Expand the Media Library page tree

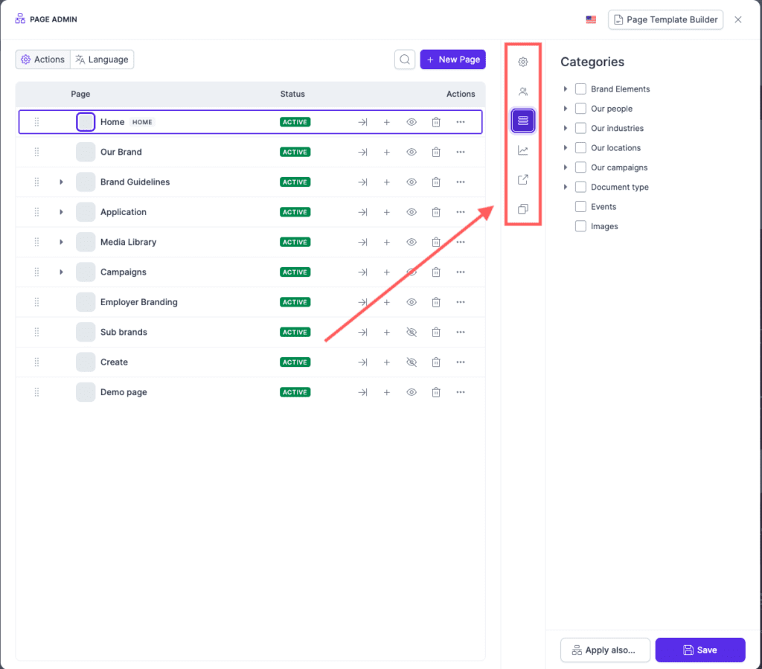pos(61,242)
